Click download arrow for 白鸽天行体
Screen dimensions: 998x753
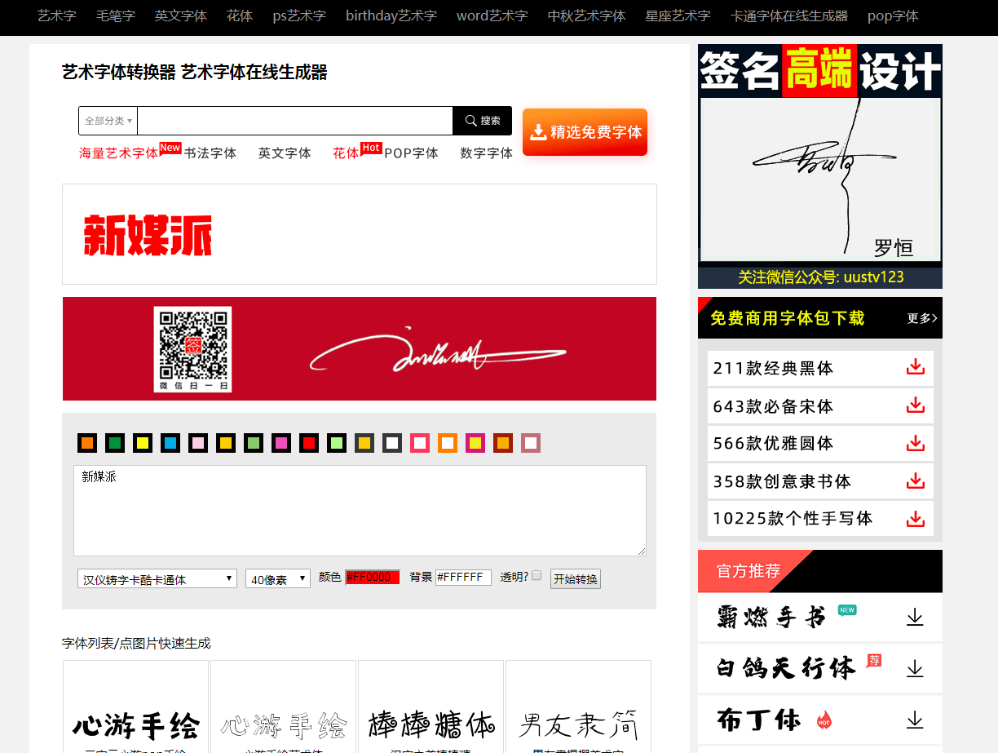coord(915,669)
